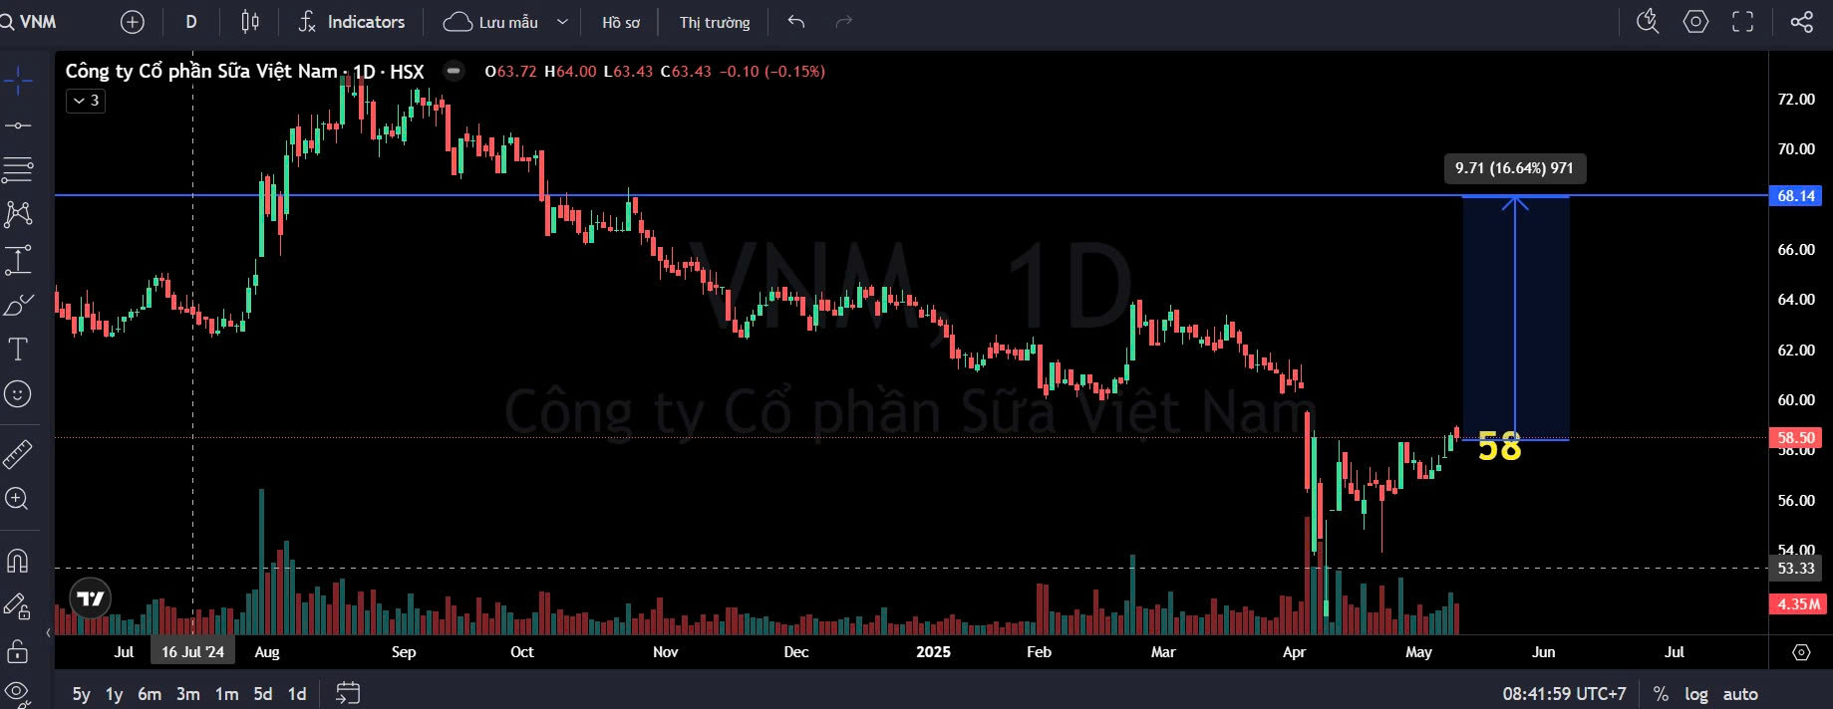Activate the zoom in tool
This screenshot has height=709, width=1833.
click(18, 499)
